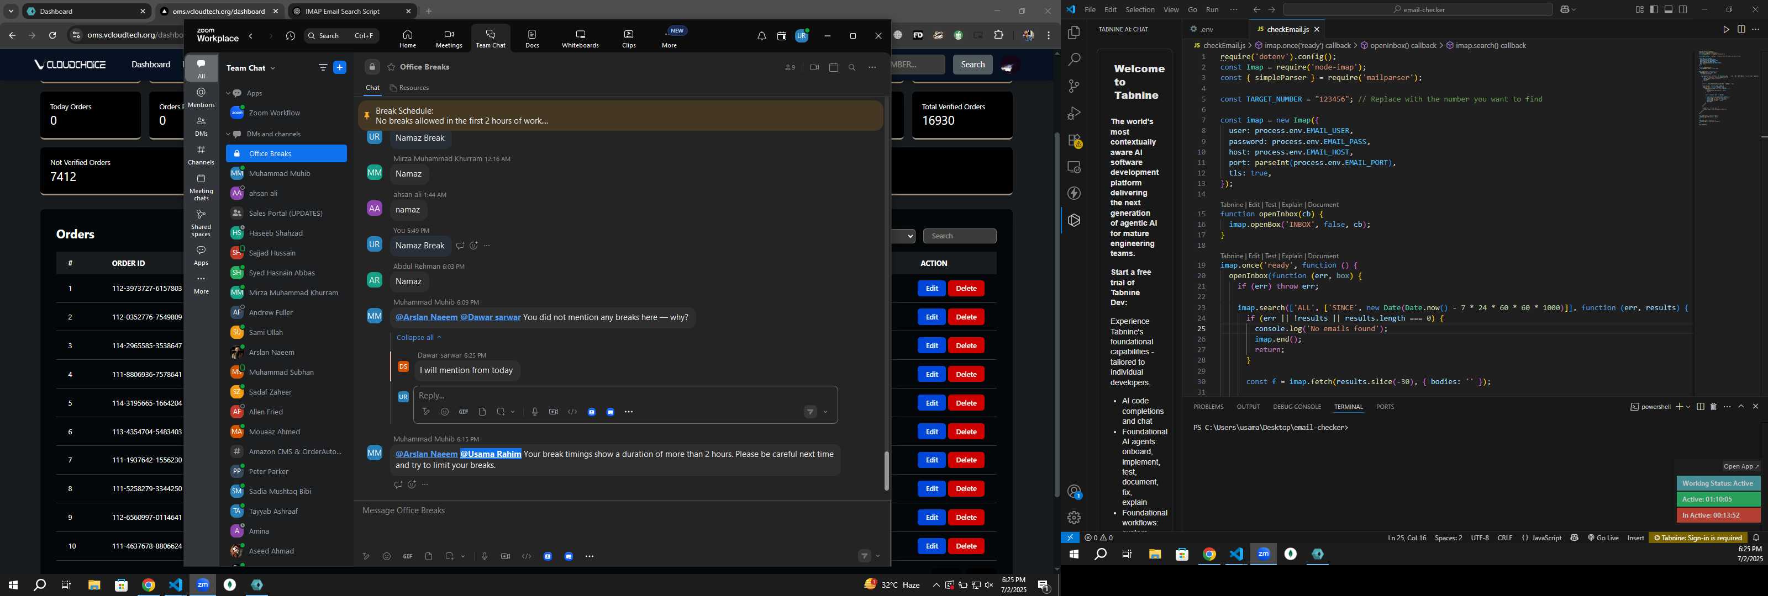Insert code snippet in Reply toolbar

572,412
